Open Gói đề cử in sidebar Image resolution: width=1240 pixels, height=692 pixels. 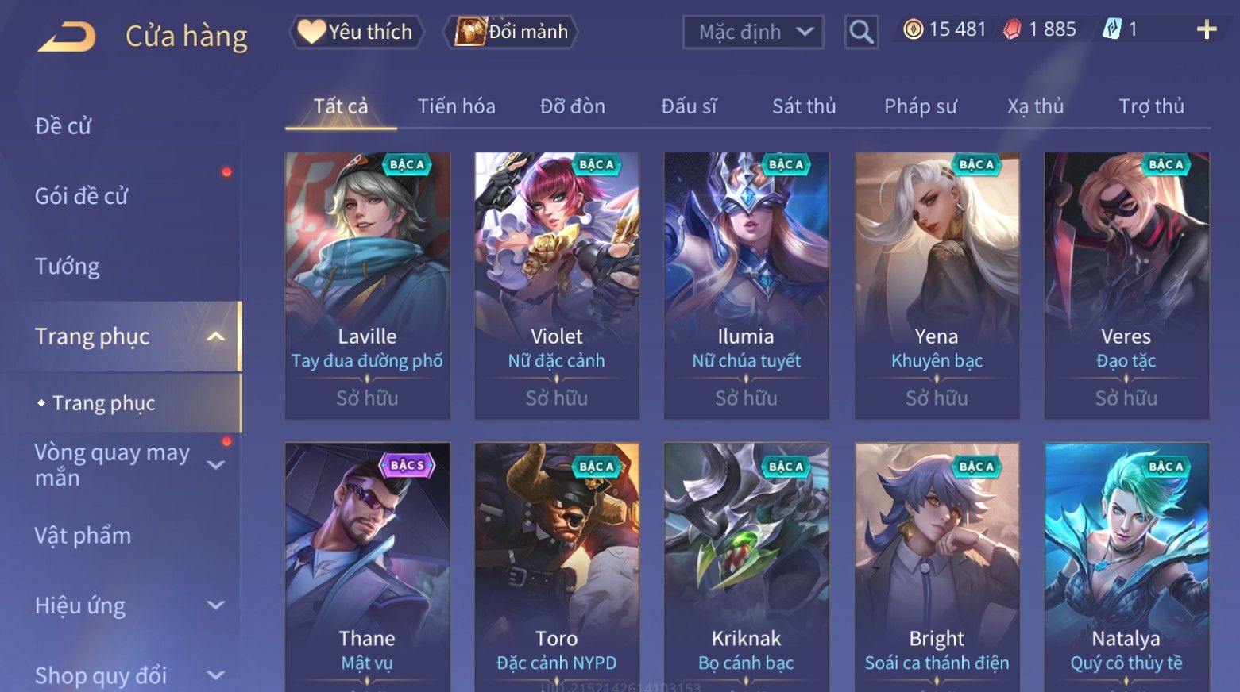pos(81,196)
